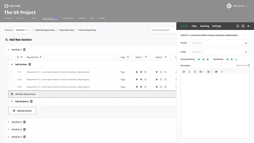This screenshot has width=254, height=143.
Task: Open the description pop-up icon
Action: pos(249,65)
